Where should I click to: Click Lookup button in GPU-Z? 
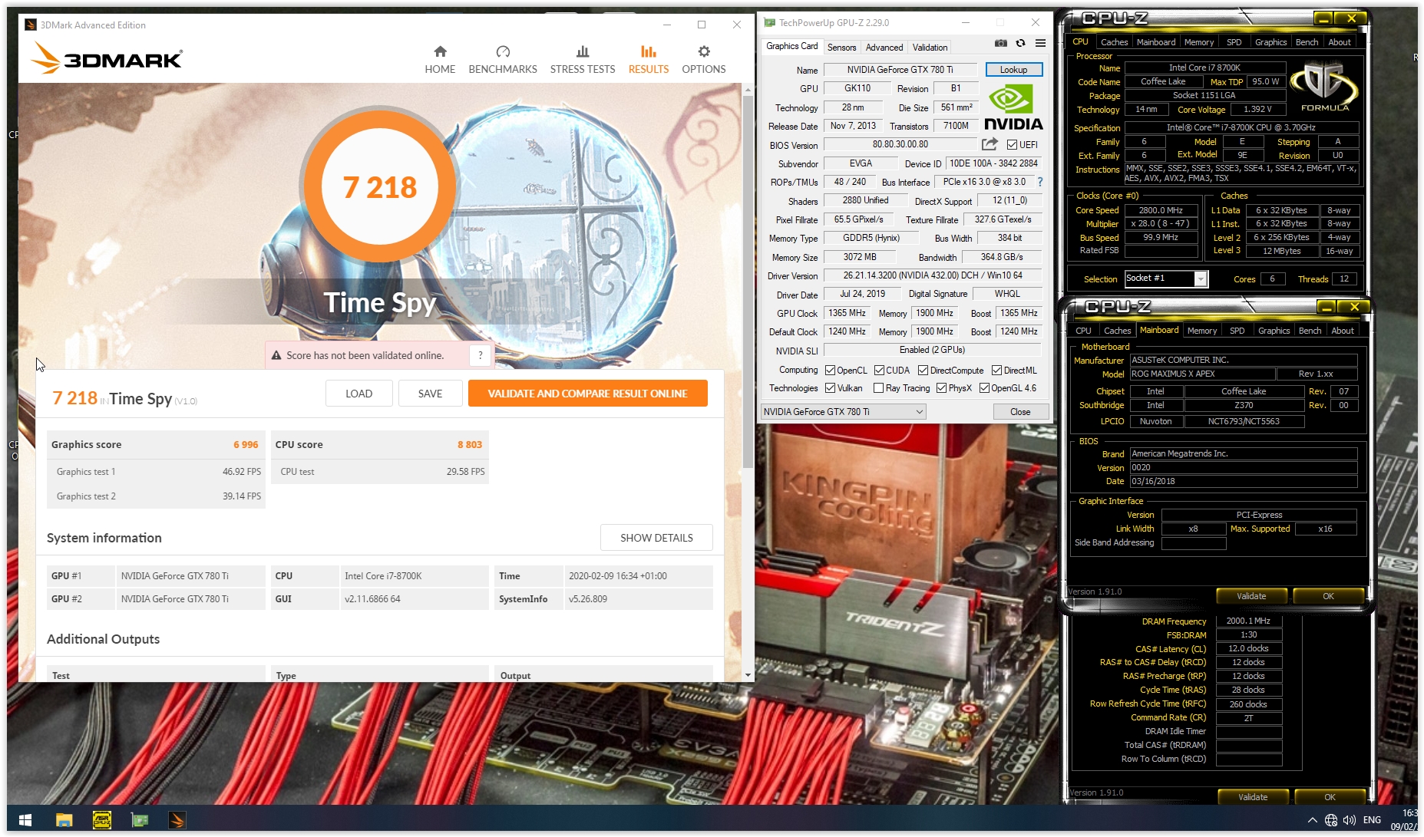coord(1013,70)
